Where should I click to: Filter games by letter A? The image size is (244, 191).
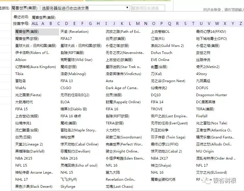[43, 23]
